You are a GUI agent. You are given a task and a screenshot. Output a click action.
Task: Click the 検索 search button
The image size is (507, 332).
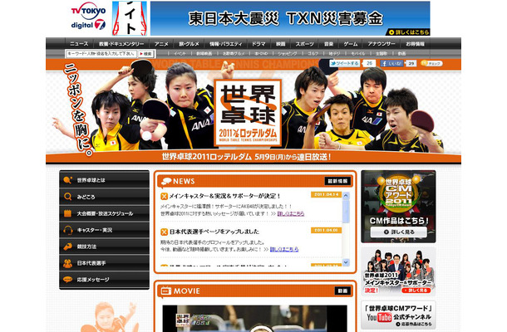coord(145,54)
